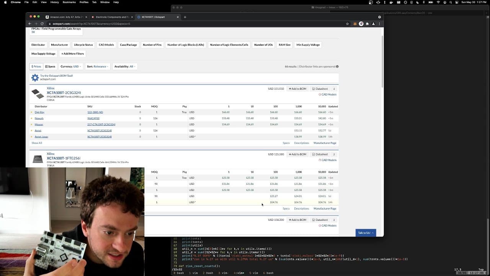
Task: Open CAD Models for XC7A100T-1FTG256I
Action: [328, 160]
